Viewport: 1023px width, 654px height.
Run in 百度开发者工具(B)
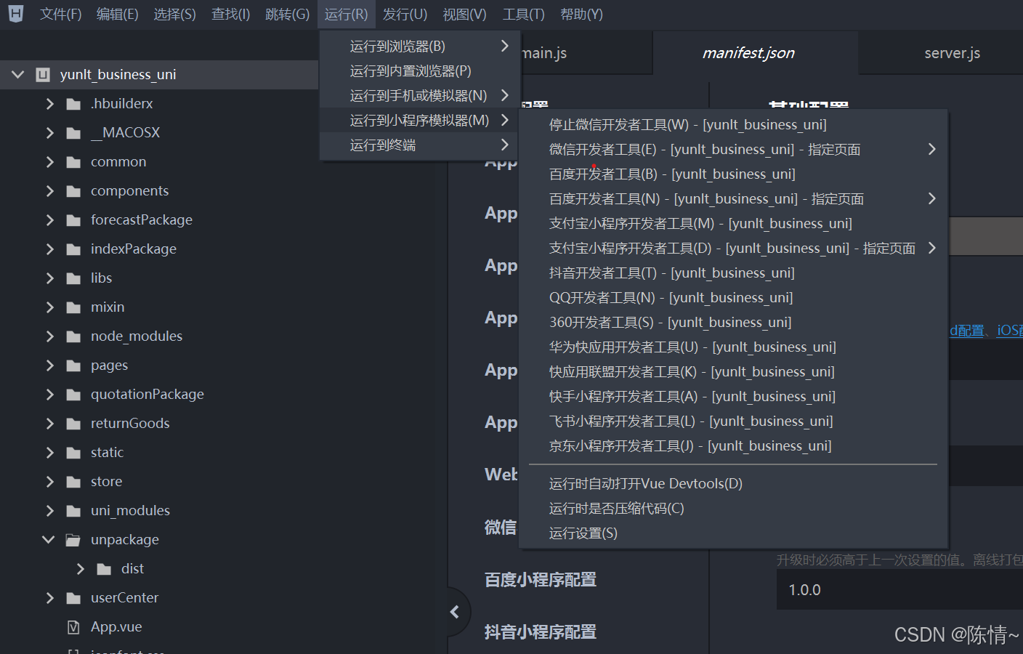(734, 174)
